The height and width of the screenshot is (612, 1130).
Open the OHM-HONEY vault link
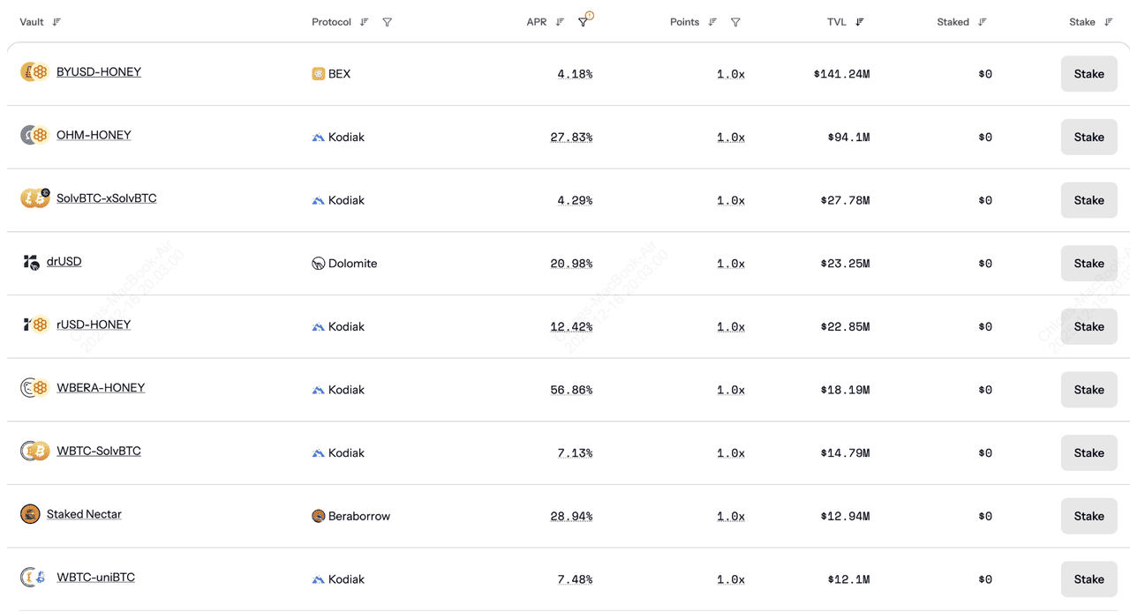coord(94,135)
